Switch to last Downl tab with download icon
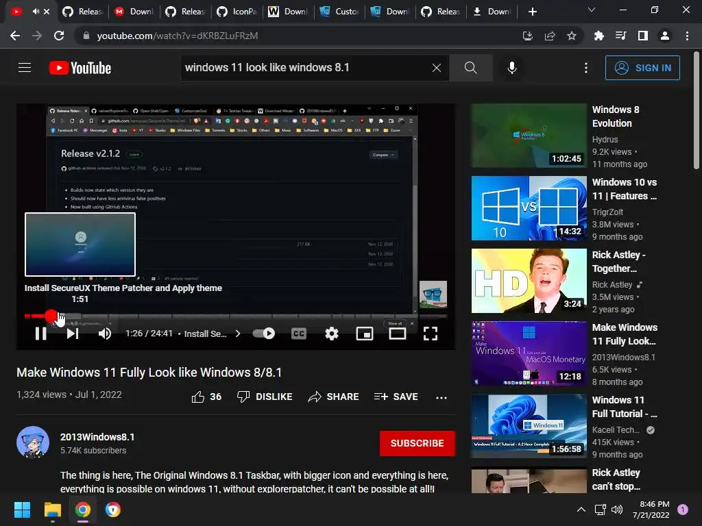 pos(492,12)
